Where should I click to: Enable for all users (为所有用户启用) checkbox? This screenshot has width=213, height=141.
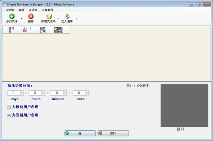[x=9, y=107]
